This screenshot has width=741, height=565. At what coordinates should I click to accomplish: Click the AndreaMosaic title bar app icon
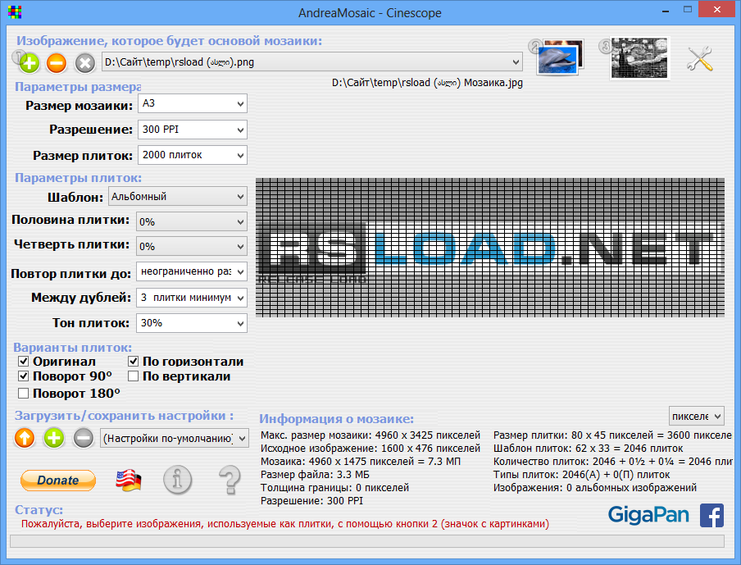click(x=15, y=12)
